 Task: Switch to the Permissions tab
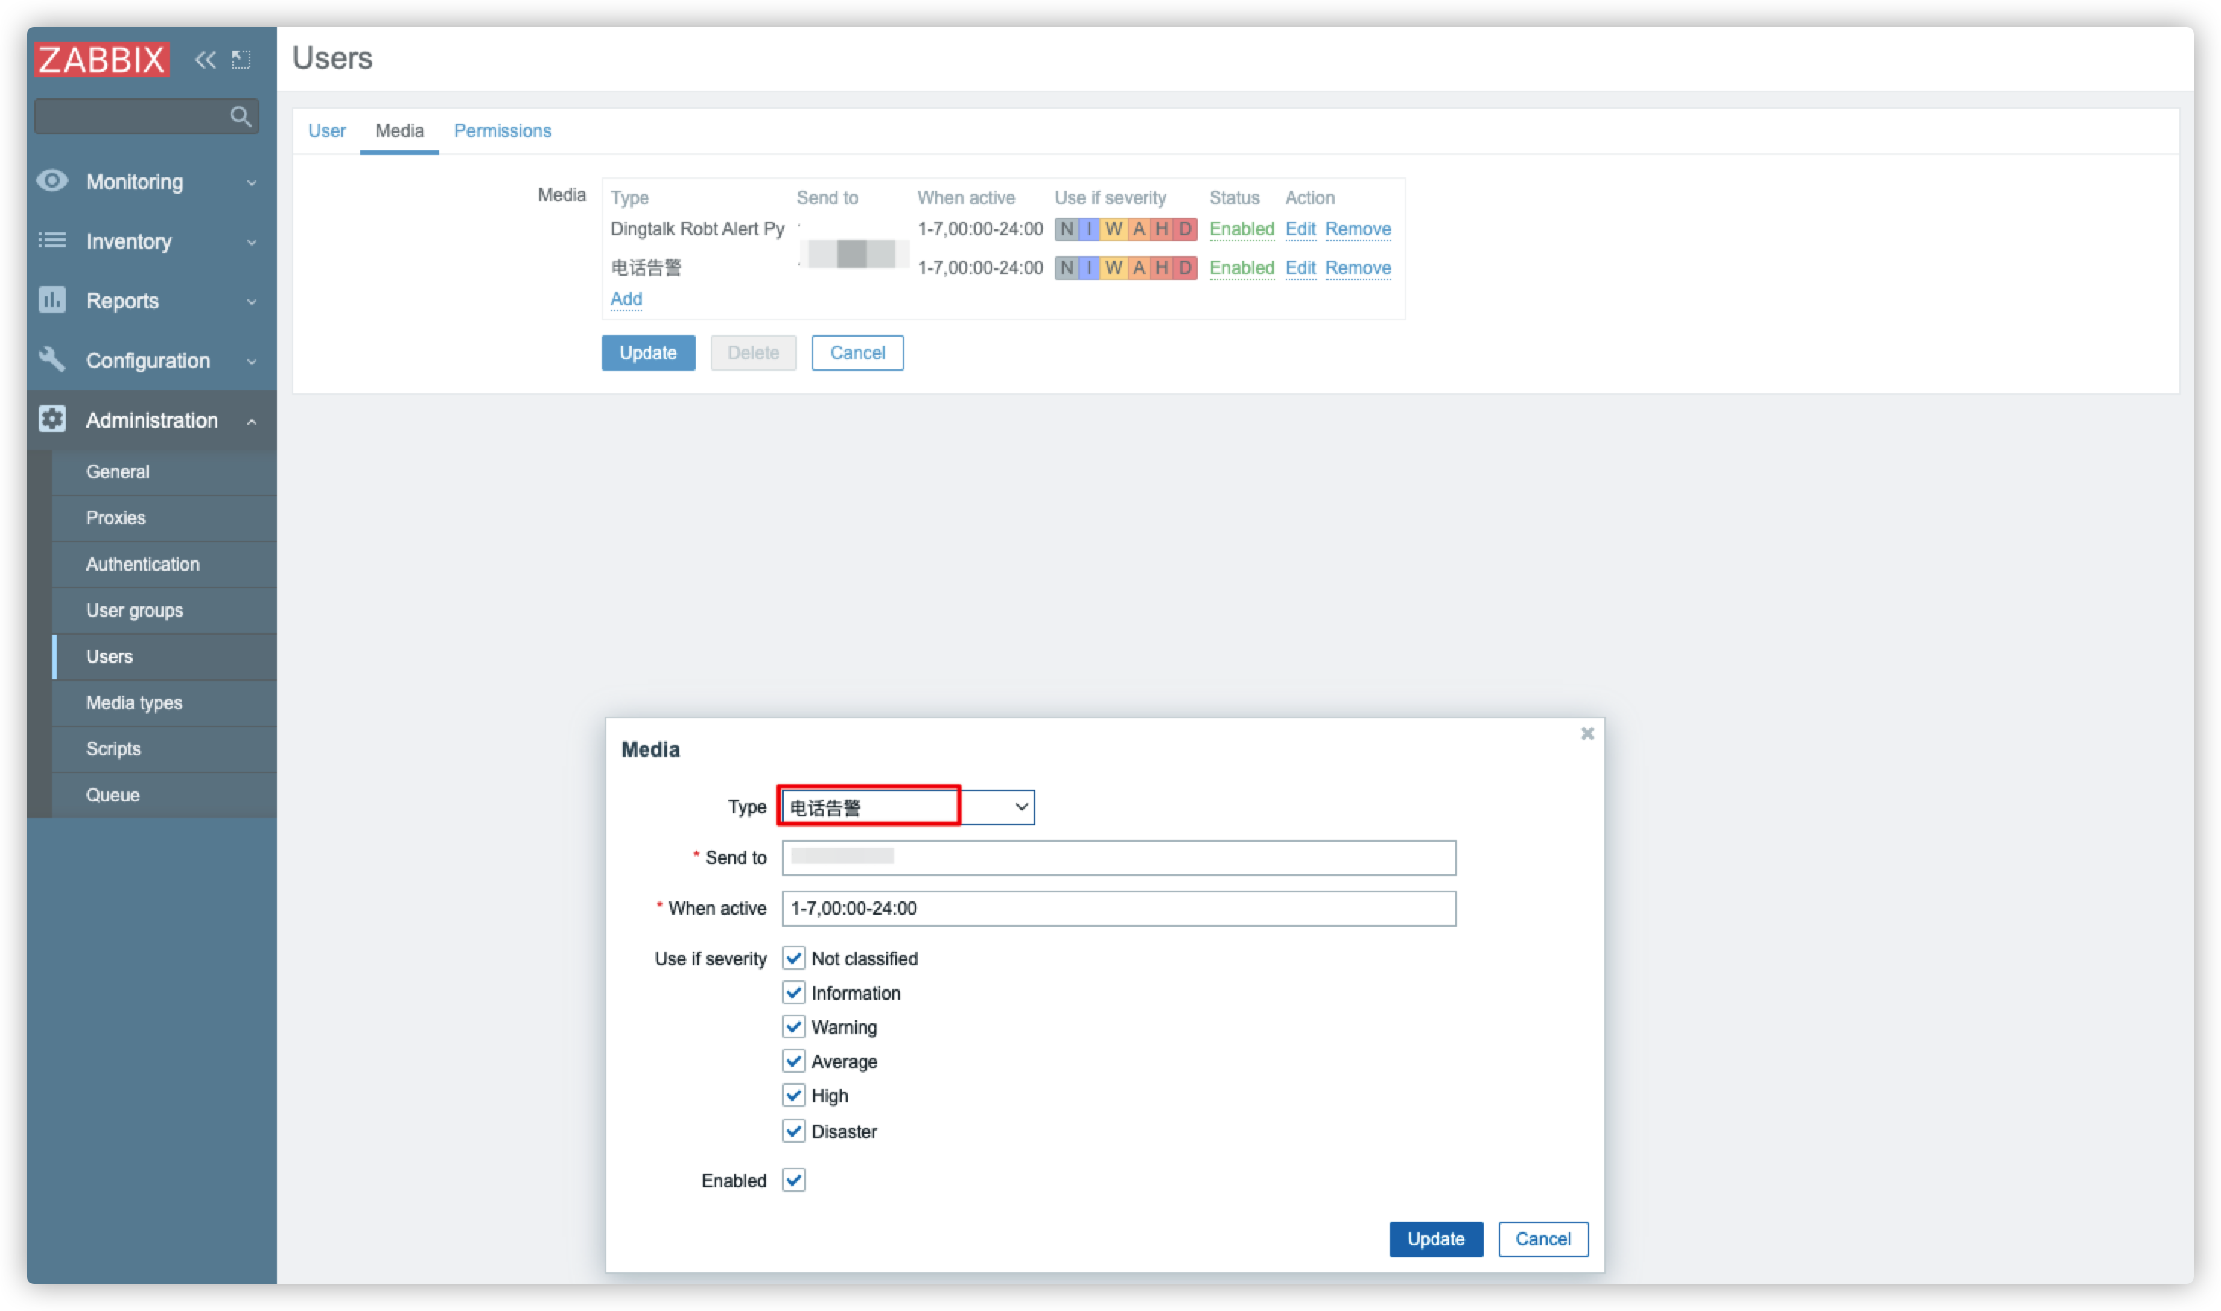tap(503, 131)
